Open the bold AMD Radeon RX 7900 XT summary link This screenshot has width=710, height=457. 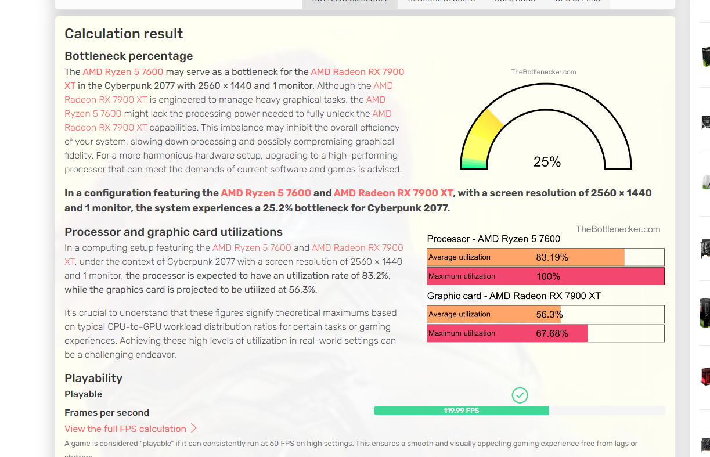tap(394, 193)
